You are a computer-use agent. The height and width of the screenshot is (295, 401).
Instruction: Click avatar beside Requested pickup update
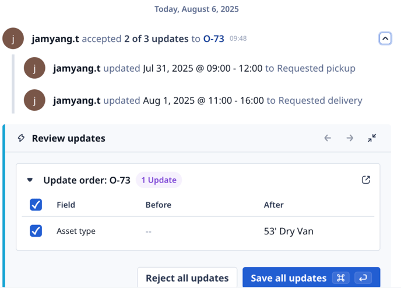34,68
